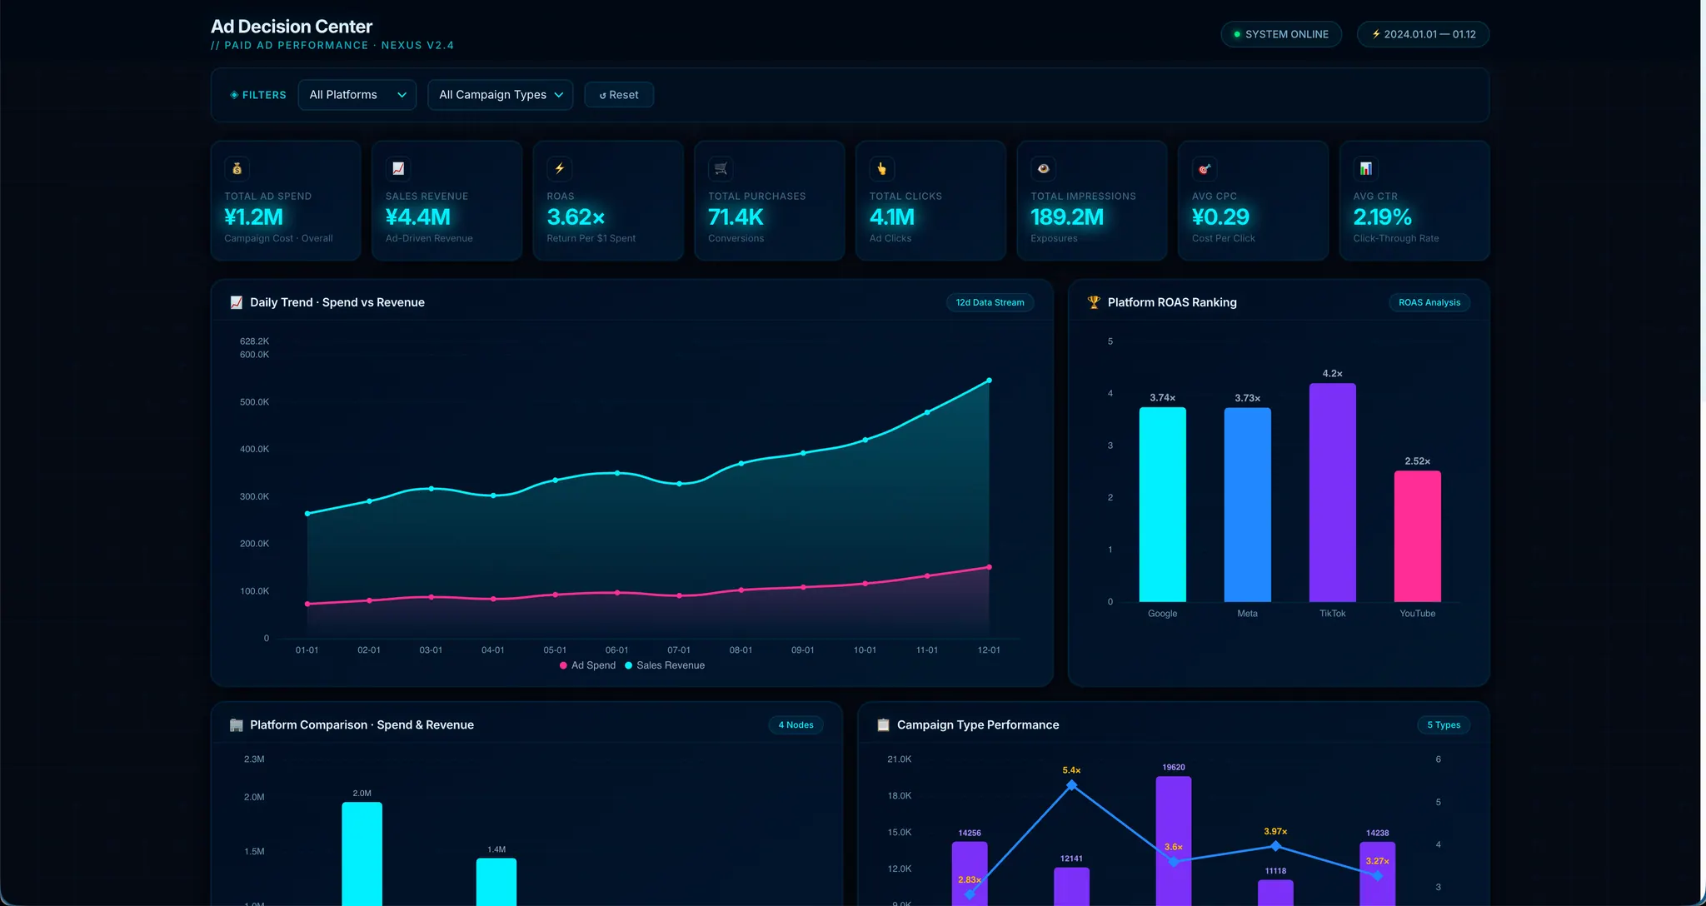Click the pointing hand icon on Total Clicks card
This screenshot has height=906, width=1706.
click(x=882, y=169)
